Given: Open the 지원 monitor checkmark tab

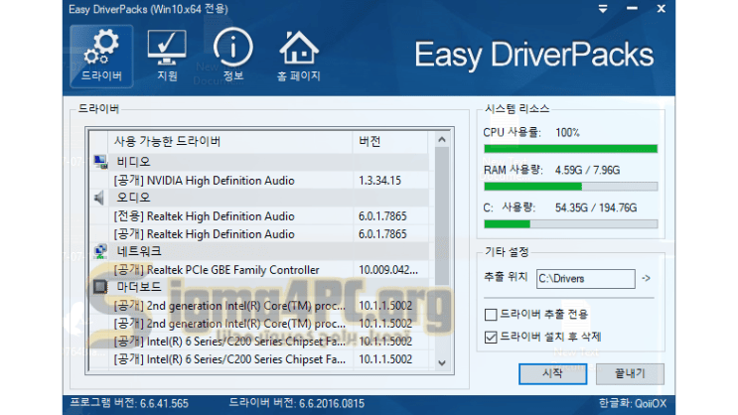Looking at the screenshot, I should coord(167,56).
